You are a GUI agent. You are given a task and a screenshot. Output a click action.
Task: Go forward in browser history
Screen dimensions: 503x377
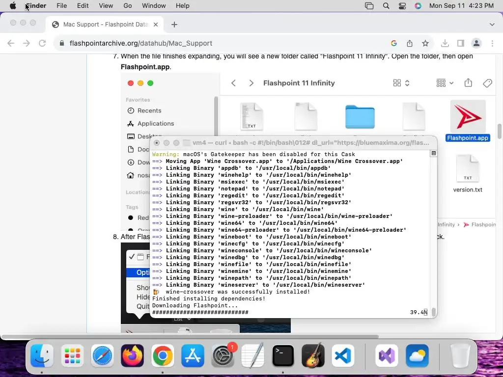[x=27, y=43]
